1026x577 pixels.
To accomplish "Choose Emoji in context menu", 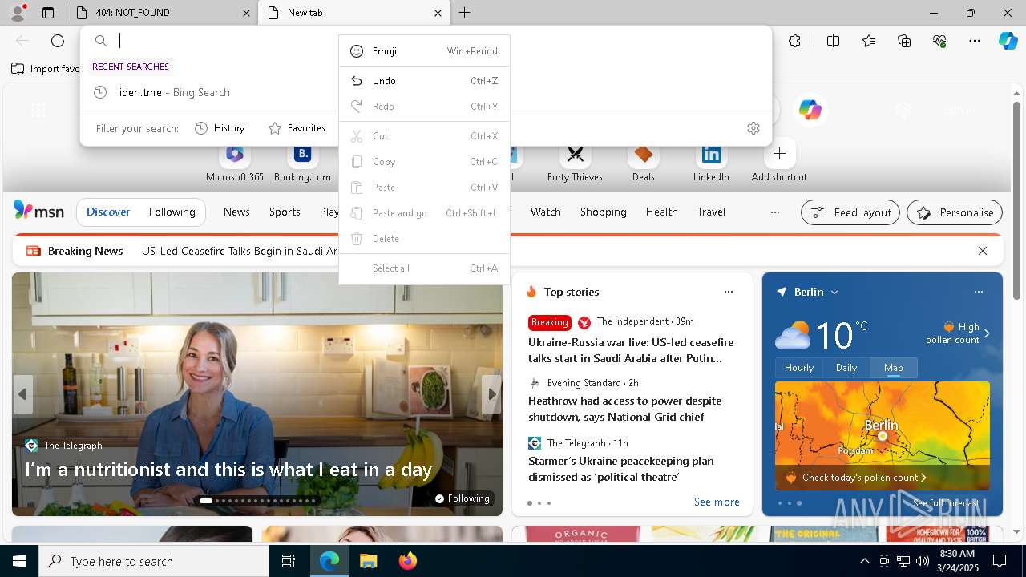I will (424, 51).
